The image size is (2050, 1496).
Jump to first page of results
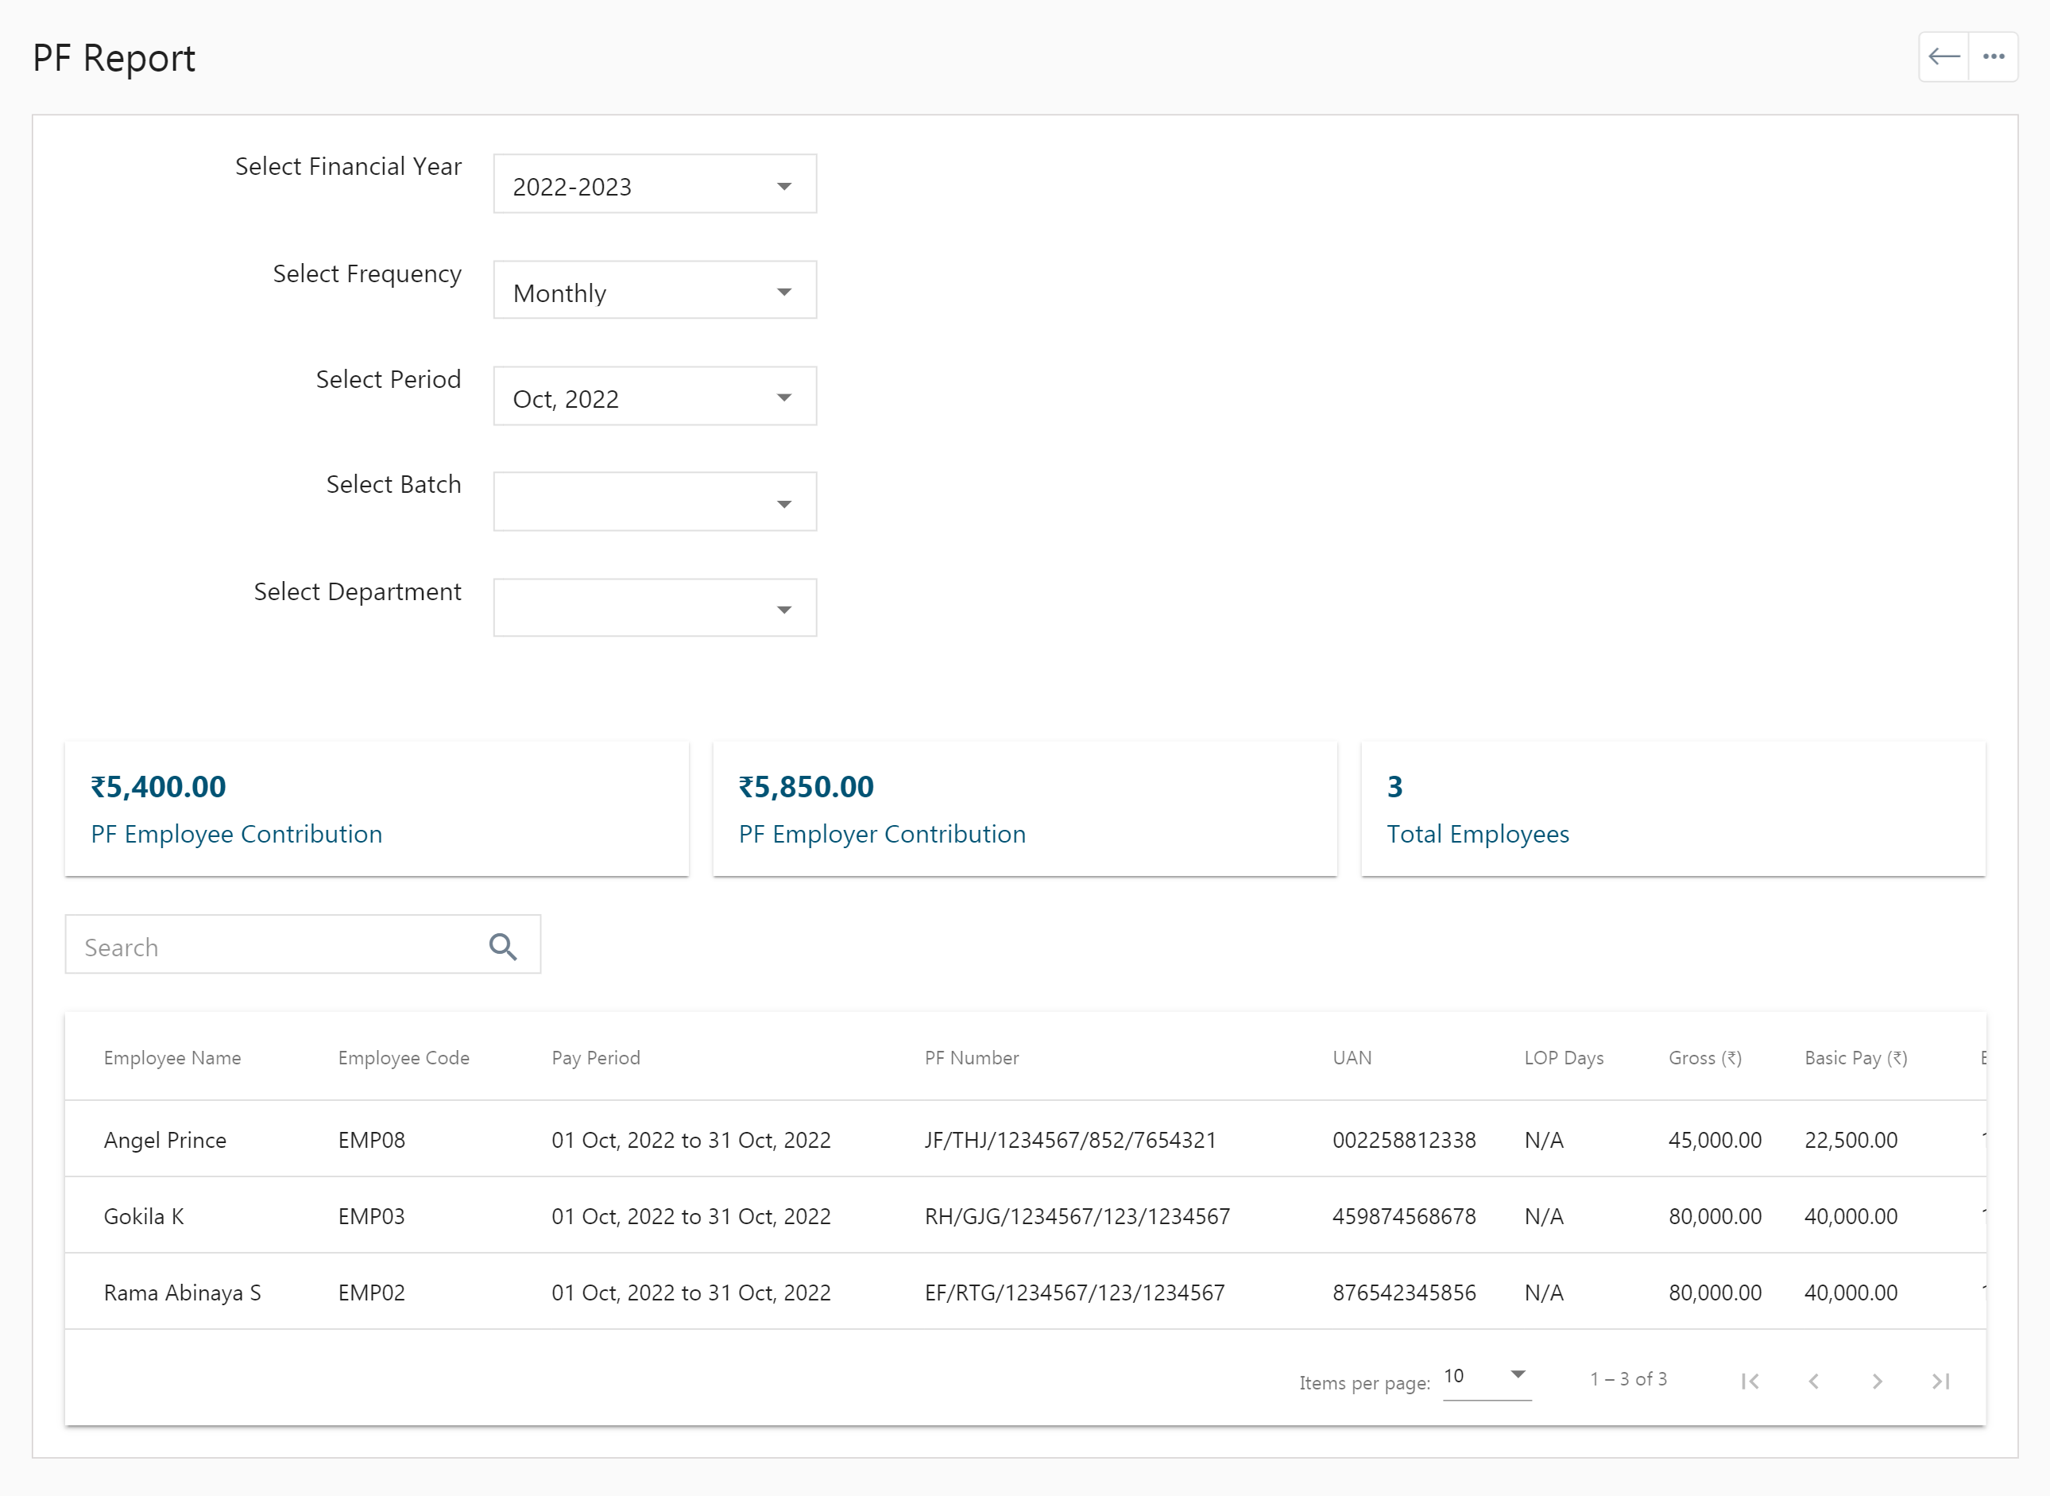click(x=1750, y=1380)
